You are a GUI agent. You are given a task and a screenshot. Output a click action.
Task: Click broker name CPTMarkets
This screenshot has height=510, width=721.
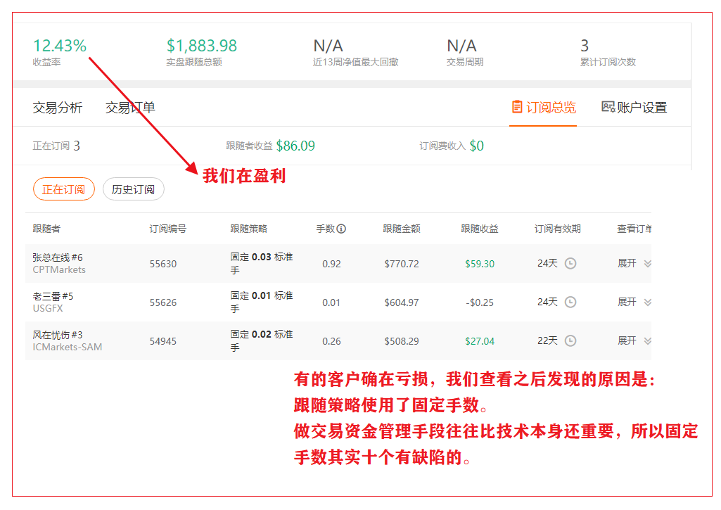[x=59, y=270]
